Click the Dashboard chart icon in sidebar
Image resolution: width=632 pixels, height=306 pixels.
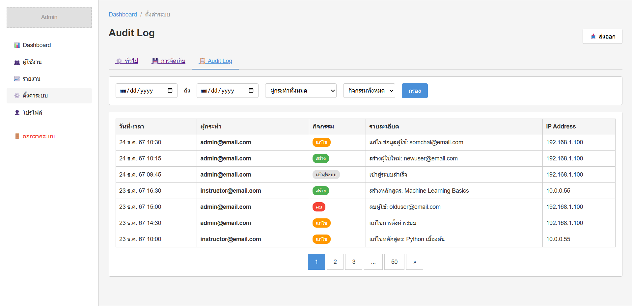click(x=17, y=45)
